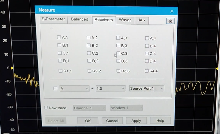Check the B,1 receiver box

(x=59, y=45)
